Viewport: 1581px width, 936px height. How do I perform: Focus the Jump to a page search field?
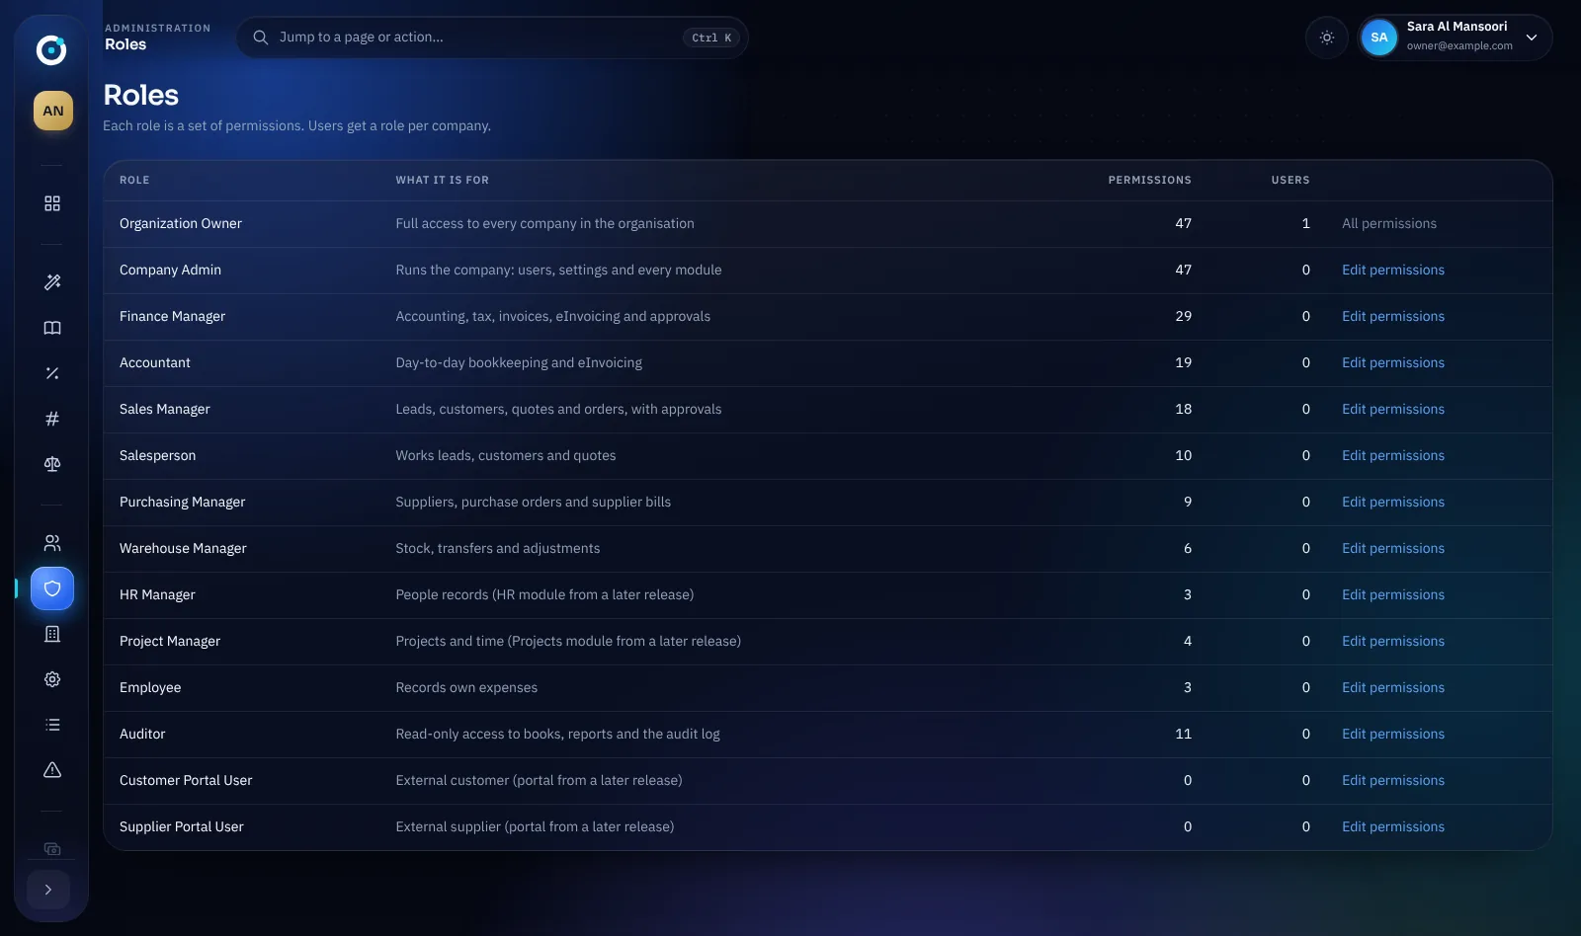tap(492, 38)
